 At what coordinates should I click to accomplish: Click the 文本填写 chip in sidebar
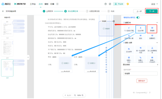click(19, 28)
